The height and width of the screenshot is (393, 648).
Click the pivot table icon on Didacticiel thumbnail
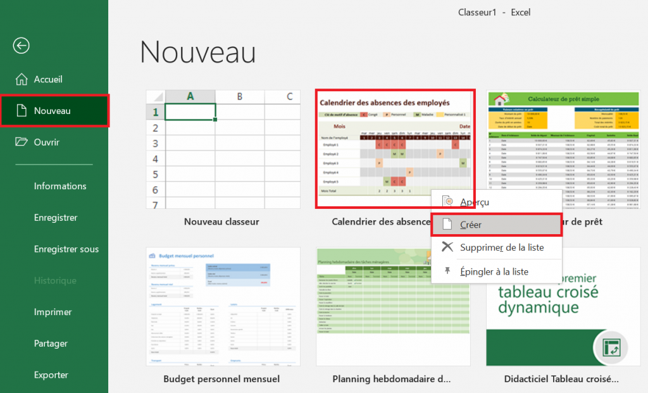click(611, 347)
